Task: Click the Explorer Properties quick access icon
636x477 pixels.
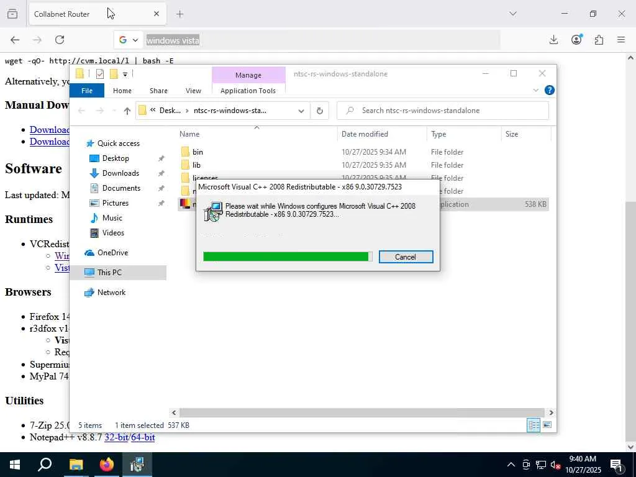Action: (100, 74)
